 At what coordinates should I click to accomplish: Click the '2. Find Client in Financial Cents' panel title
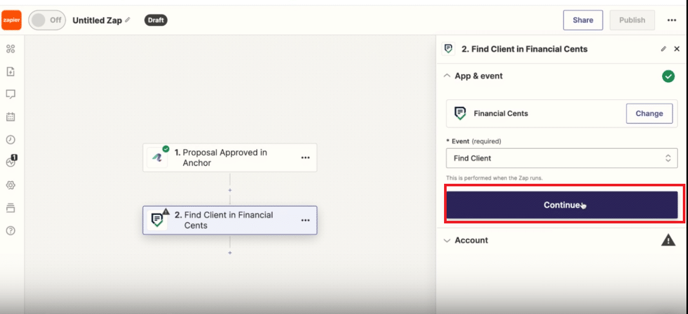[x=525, y=49]
